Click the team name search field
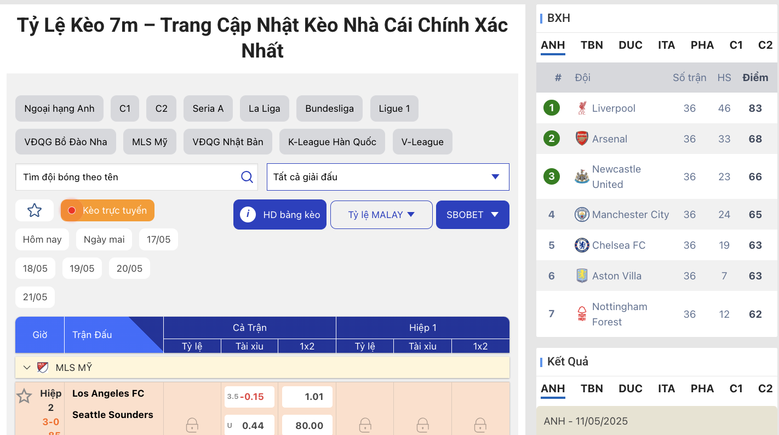Viewport: 779px width, 435px height. click(x=136, y=177)
